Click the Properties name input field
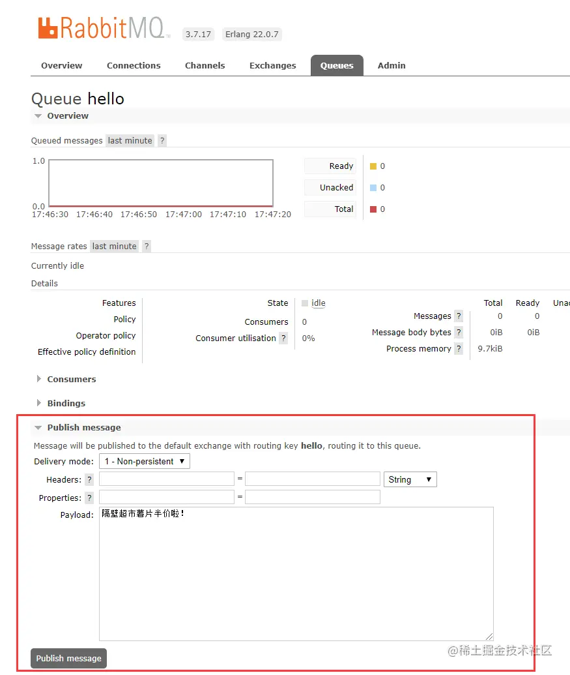This screenshot has height=675, width=570. tap(167, 497)
